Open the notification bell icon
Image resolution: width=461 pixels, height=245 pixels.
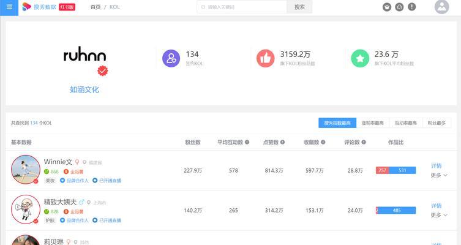(x=399, y=7)
